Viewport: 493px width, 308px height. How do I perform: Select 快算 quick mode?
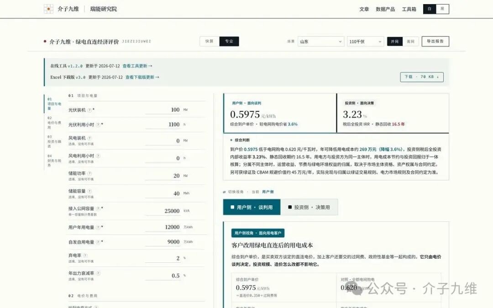coord(210,41)
